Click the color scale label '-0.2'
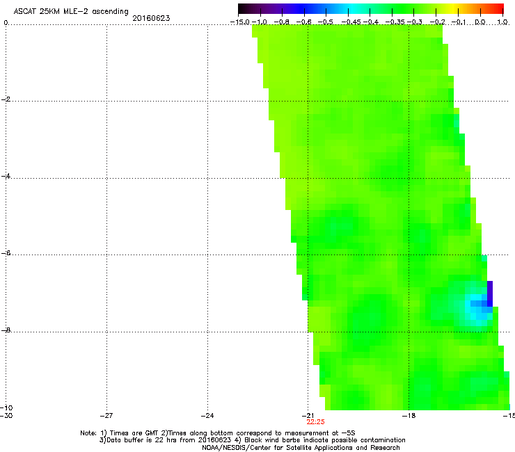 coord(438,22)
